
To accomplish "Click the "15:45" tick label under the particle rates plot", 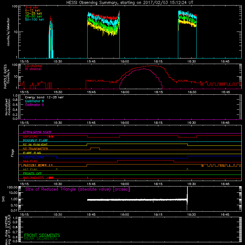I will tap(91, 92).
